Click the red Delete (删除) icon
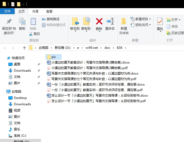The height and width of the screenshot is (142, 184). [99, 21]
